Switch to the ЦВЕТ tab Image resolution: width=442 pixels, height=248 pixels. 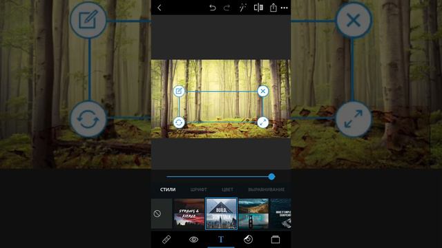tap(227, 189)
